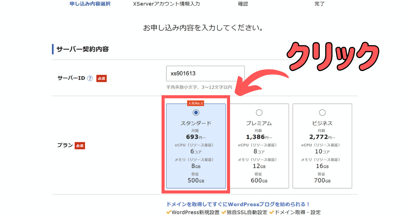The height and width of the screenshot is (215, 409).
Task: Switch to the 完了 step
Action: tap(319, 4)
